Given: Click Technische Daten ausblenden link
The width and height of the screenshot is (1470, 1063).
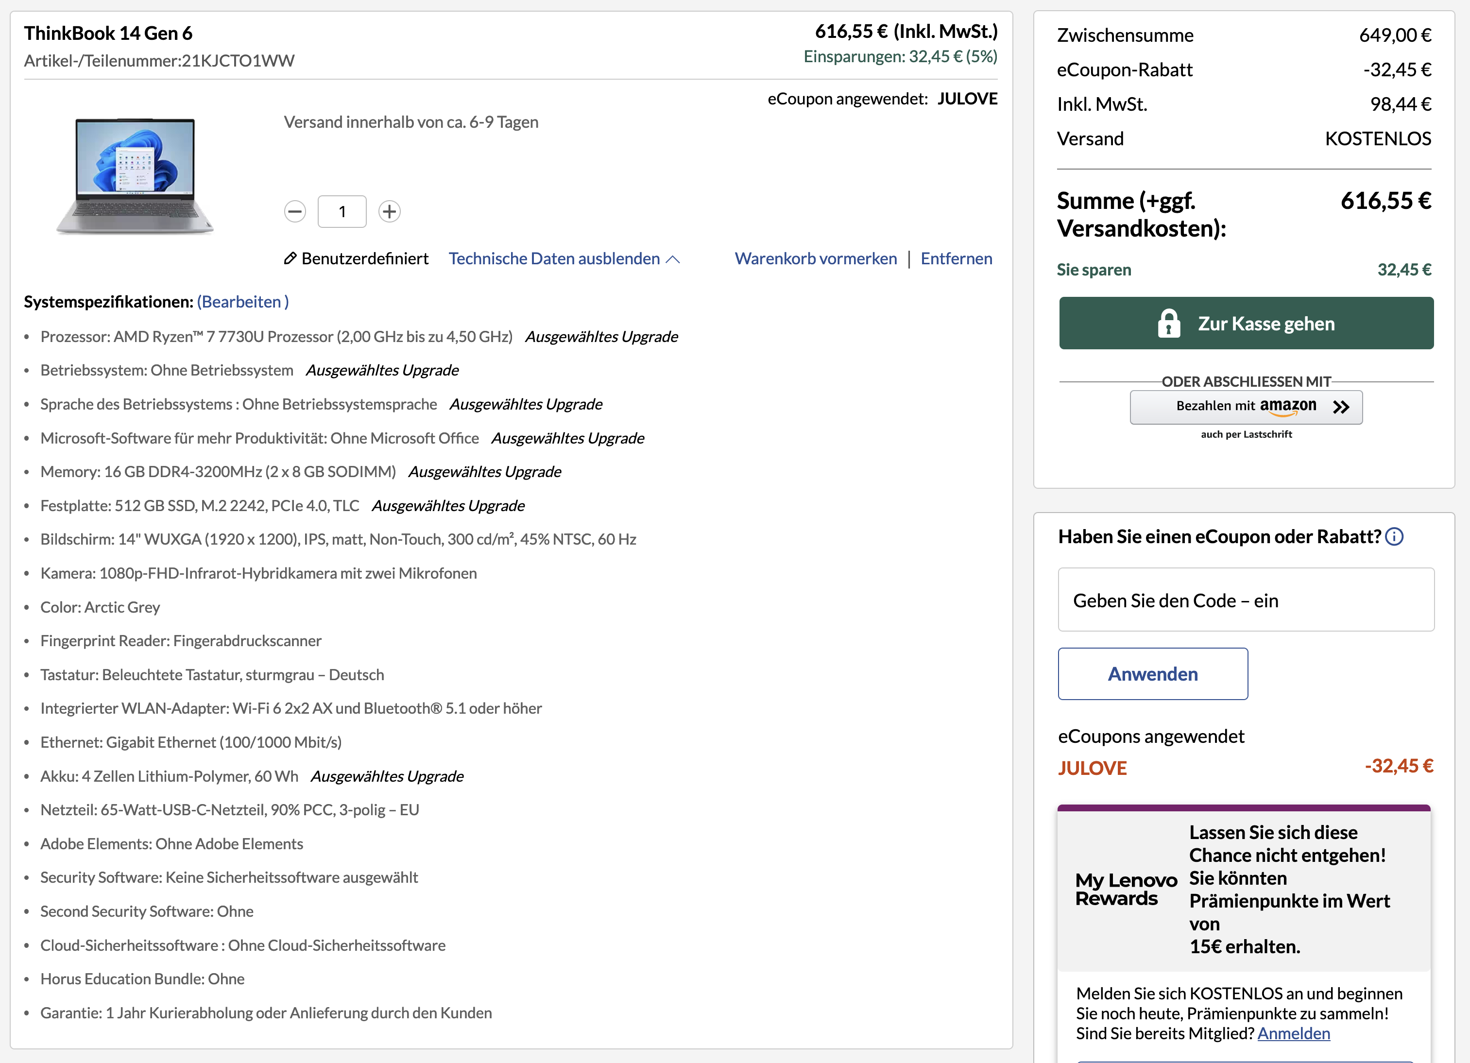Looking at the screenshot, I should point(554,258).
